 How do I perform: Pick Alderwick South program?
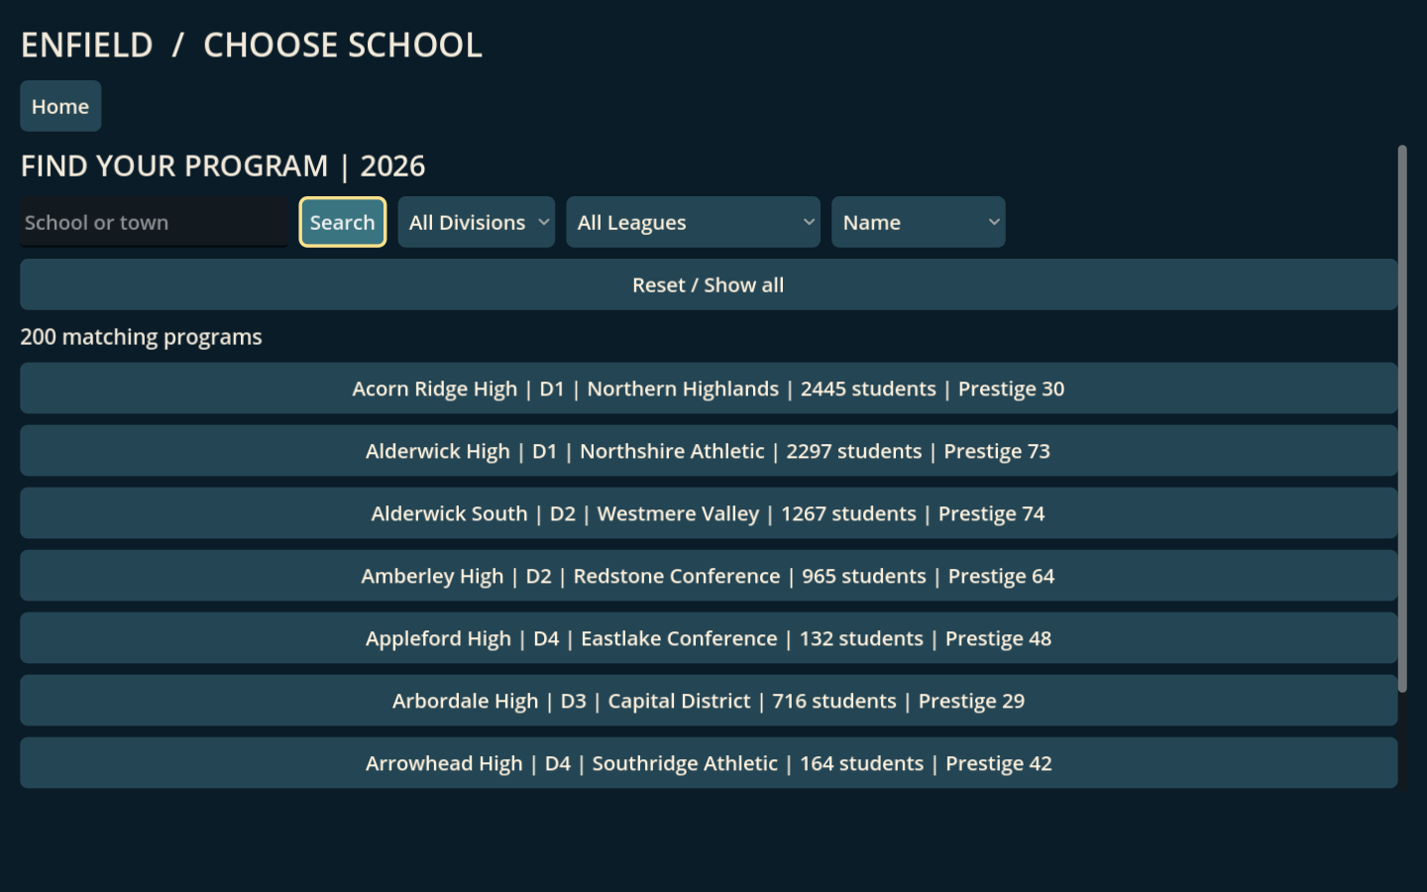click(x=709, y=513)
